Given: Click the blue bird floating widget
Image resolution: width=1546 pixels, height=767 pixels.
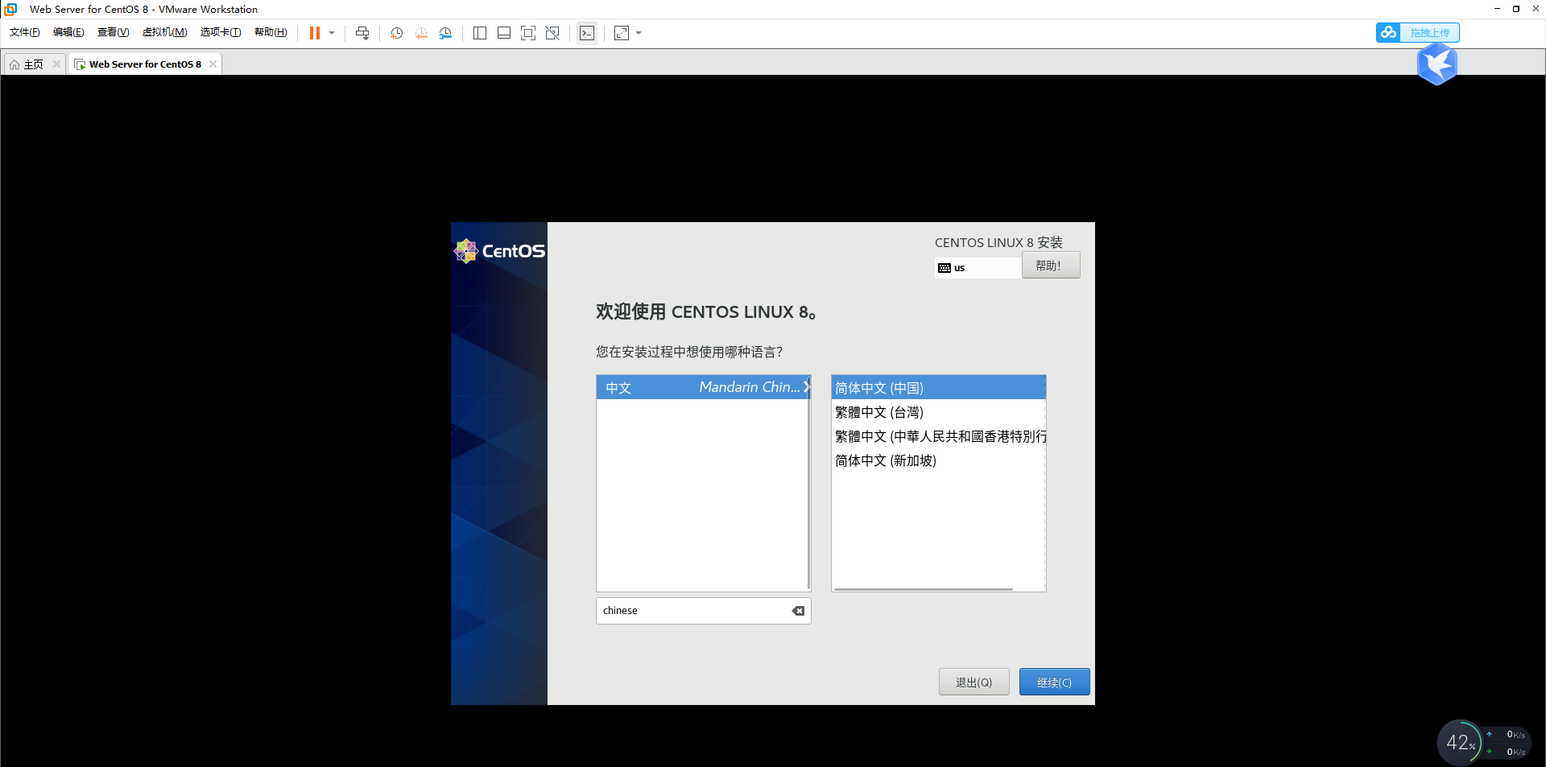Looking at the screenshot, I should click(x=1437, y=64).
